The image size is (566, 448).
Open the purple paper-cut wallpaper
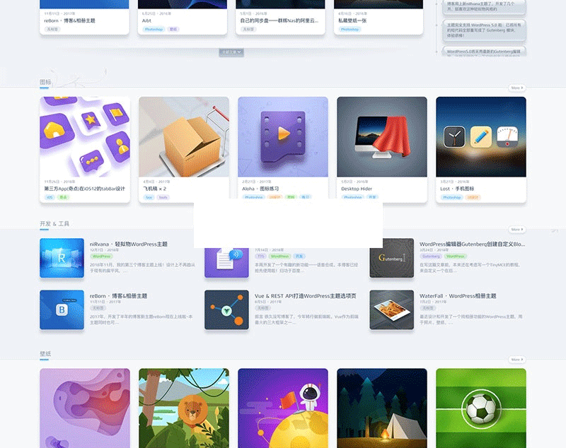click(x=85, y=408)
